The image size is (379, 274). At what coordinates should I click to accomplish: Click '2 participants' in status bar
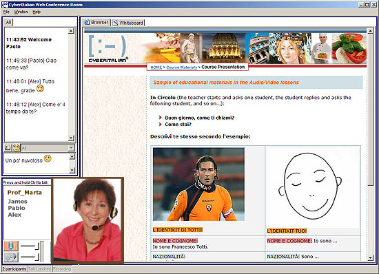pos(14,269)
